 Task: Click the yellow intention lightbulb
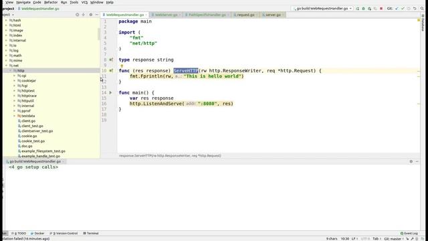[122, 66]
